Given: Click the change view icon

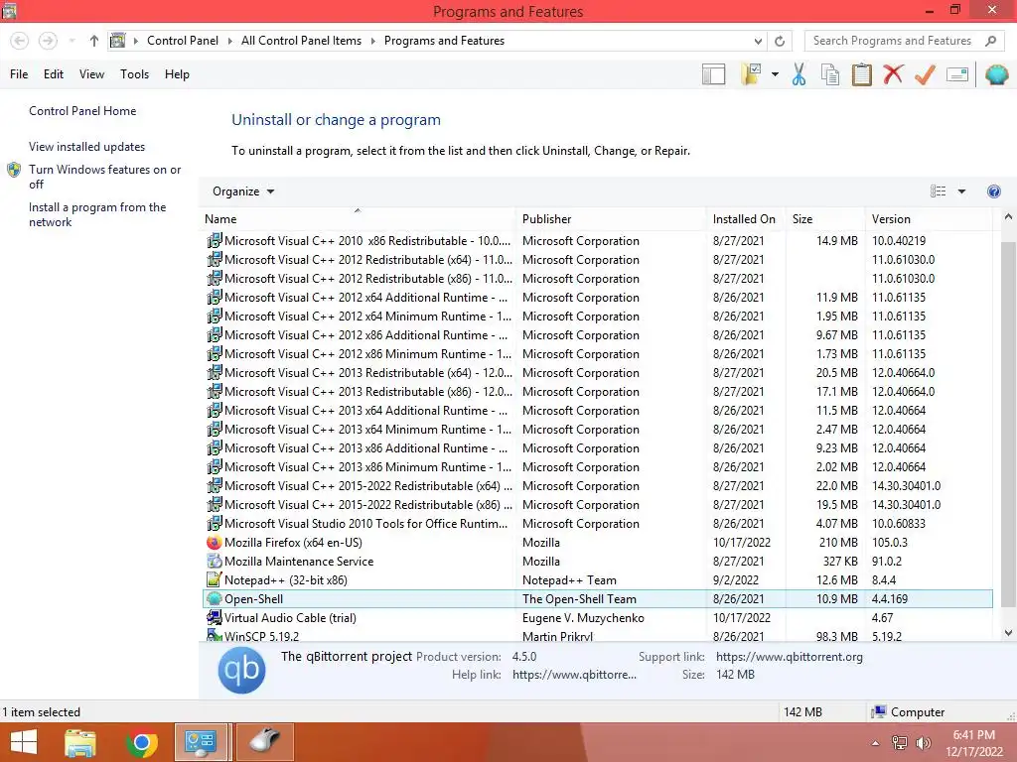Looking at the screenshot, I should 938,191.
